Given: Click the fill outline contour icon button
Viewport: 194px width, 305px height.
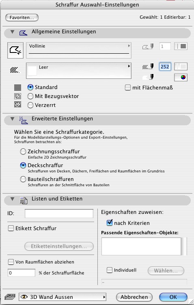Looking at the screenshot, I should pos(15,50).
